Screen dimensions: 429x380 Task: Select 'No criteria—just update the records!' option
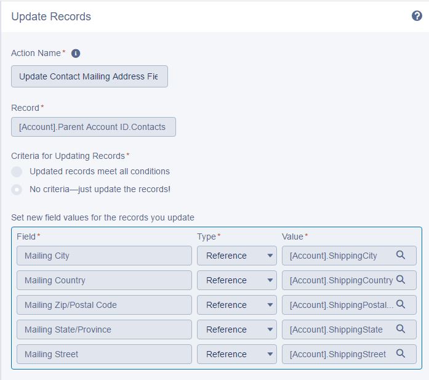pyautogui.click(x=17, y=190)
